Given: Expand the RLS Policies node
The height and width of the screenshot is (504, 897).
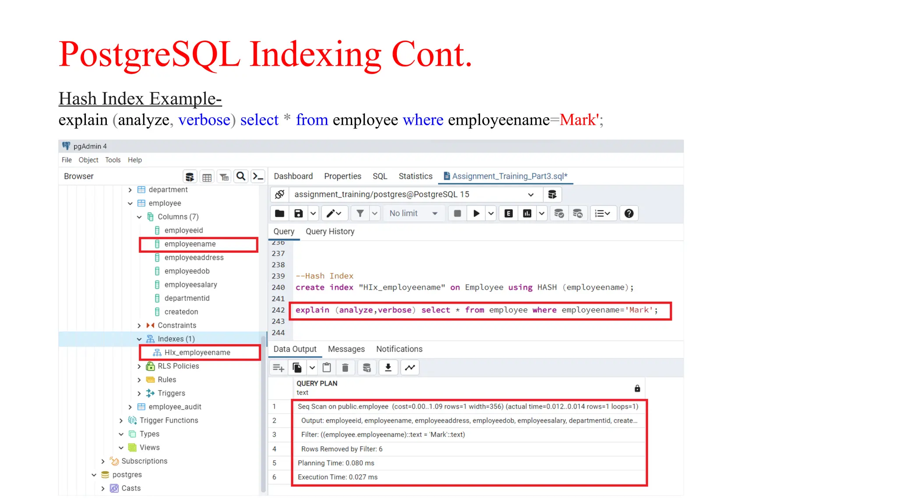Looking at the screenshot, I should (139, 366).
